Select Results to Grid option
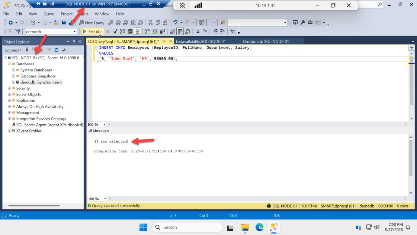Screen dimensions: 417x235 click(x=180, y=31)
